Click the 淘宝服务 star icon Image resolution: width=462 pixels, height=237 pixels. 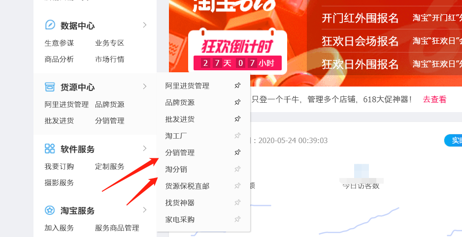click(x=50, y=210)
